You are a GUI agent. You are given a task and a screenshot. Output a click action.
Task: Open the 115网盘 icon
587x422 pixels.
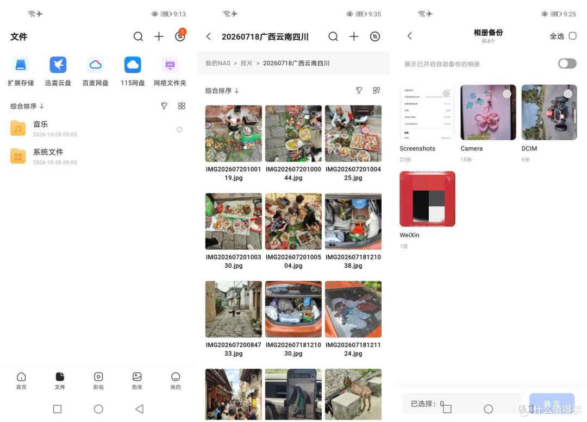133,65
